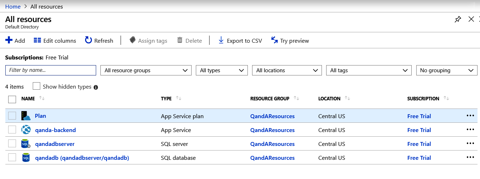Check the select-all checkbox in header
Image resolution: width=480 pixels, height=179 pixels.
[12, 99]
